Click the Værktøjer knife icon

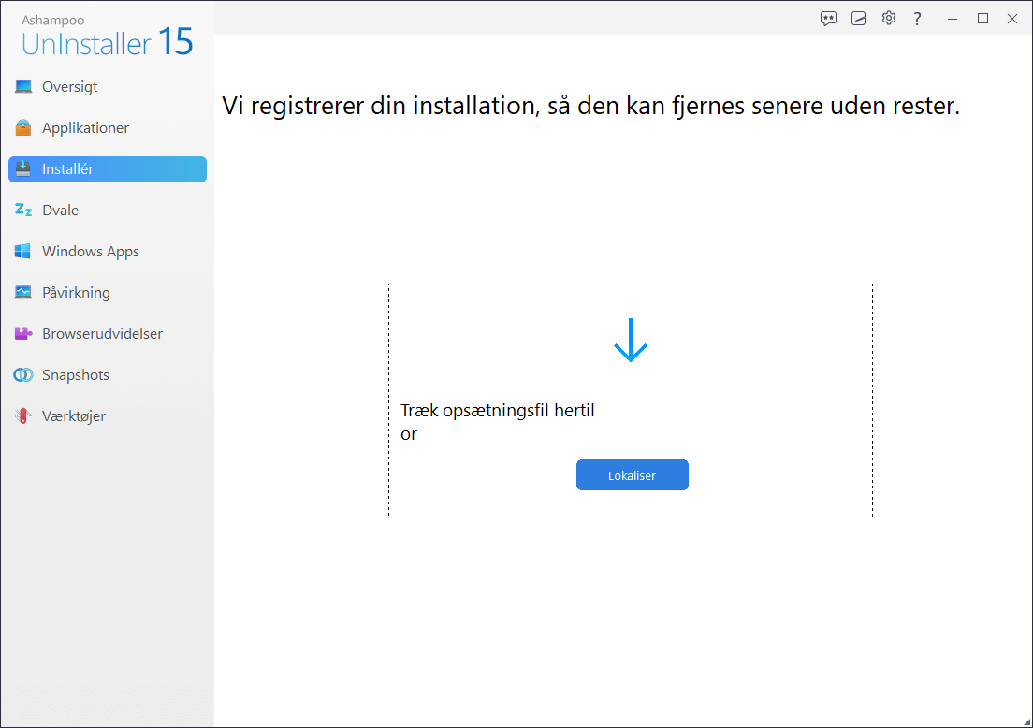tap(23, 415)
